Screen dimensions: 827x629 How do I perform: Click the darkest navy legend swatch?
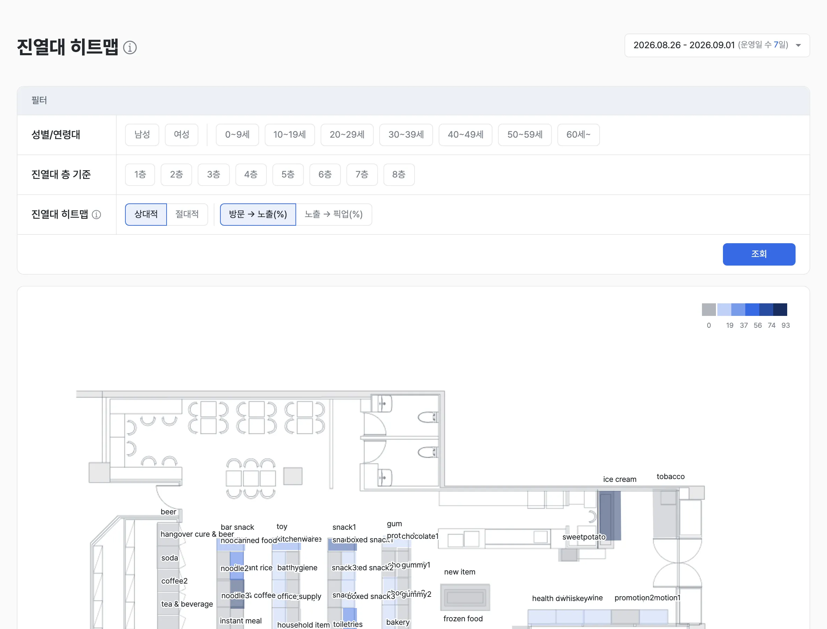pos(780,310)
